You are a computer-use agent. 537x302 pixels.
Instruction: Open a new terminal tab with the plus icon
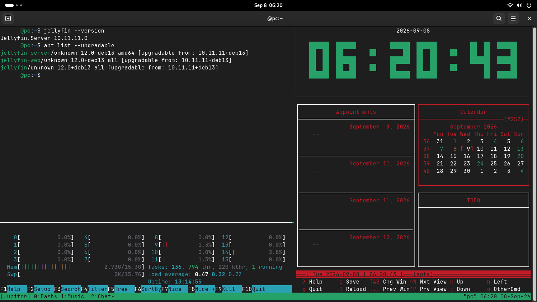tap(8, 18)
